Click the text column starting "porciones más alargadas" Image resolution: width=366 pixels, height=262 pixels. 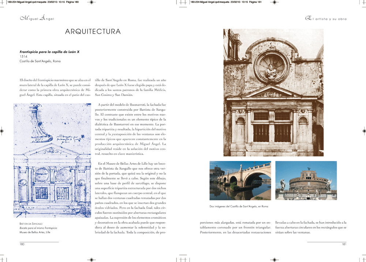tap(235, 227)
